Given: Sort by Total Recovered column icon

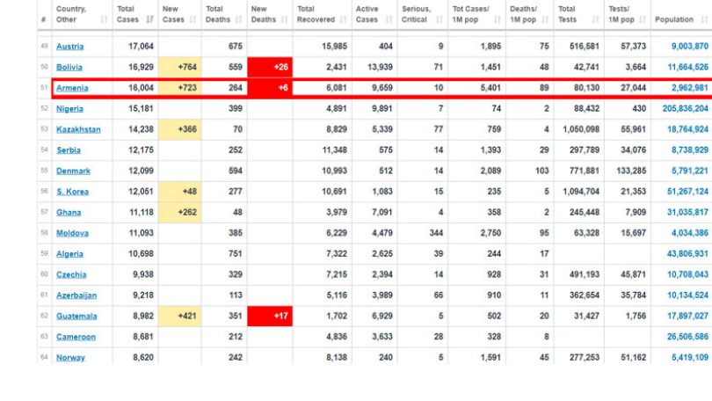Looking at the screenshot, I should pyautogui.click(x=344, y=19).
